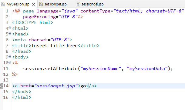Image resolution: width=185 pixels, height=110 pixels.
Task: Click the <!DOCTYPE html> declaration
Action: click(x=32, y=22)
